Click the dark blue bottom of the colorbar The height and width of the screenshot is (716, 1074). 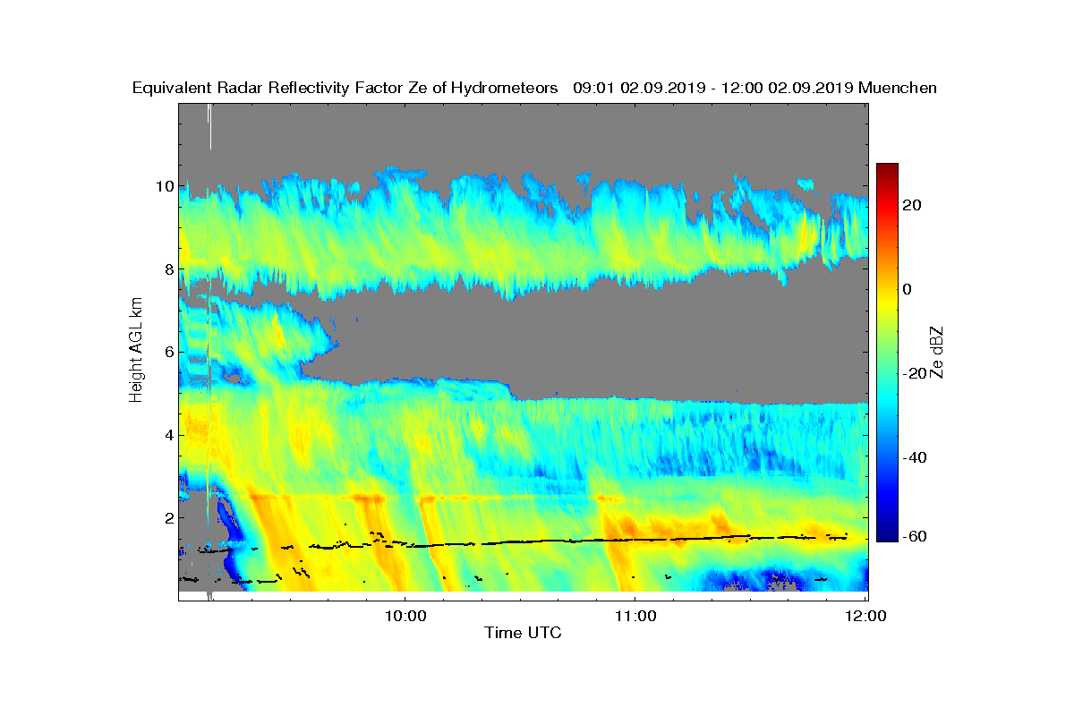tap(887, 536)
